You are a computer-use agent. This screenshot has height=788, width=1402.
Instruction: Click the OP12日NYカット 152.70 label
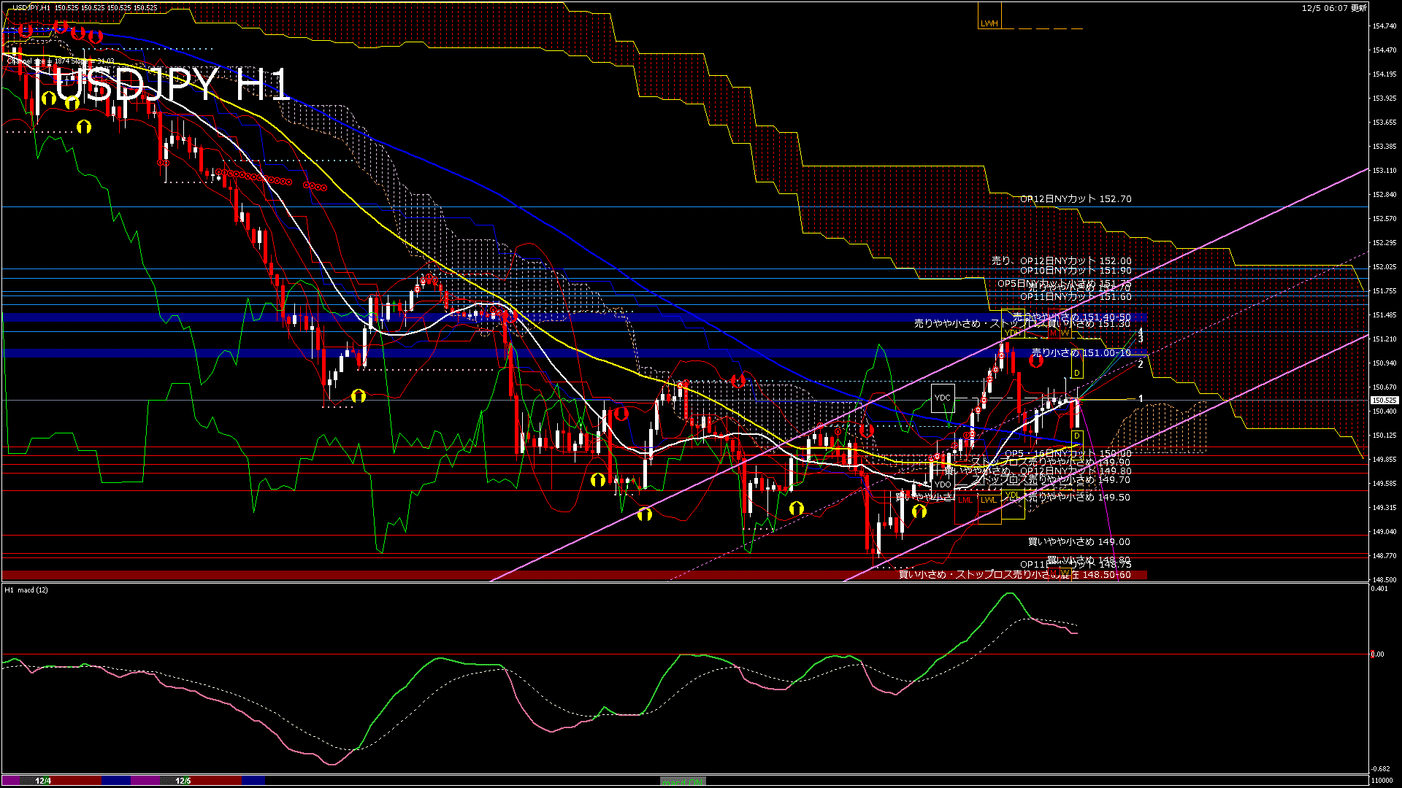[x=1076, y=198]
